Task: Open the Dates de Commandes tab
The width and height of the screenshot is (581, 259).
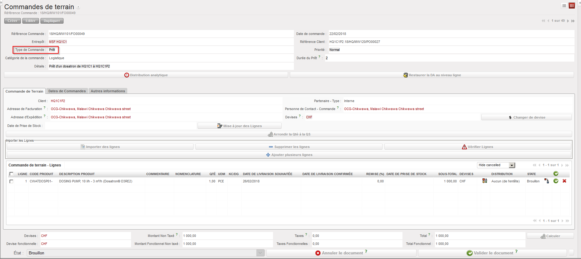Action: (67, 91)
